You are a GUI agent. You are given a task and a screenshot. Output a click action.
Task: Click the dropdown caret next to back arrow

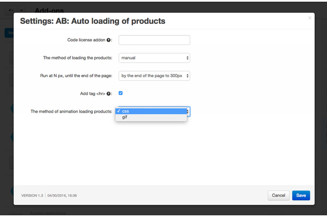click(x=22, y=10)
